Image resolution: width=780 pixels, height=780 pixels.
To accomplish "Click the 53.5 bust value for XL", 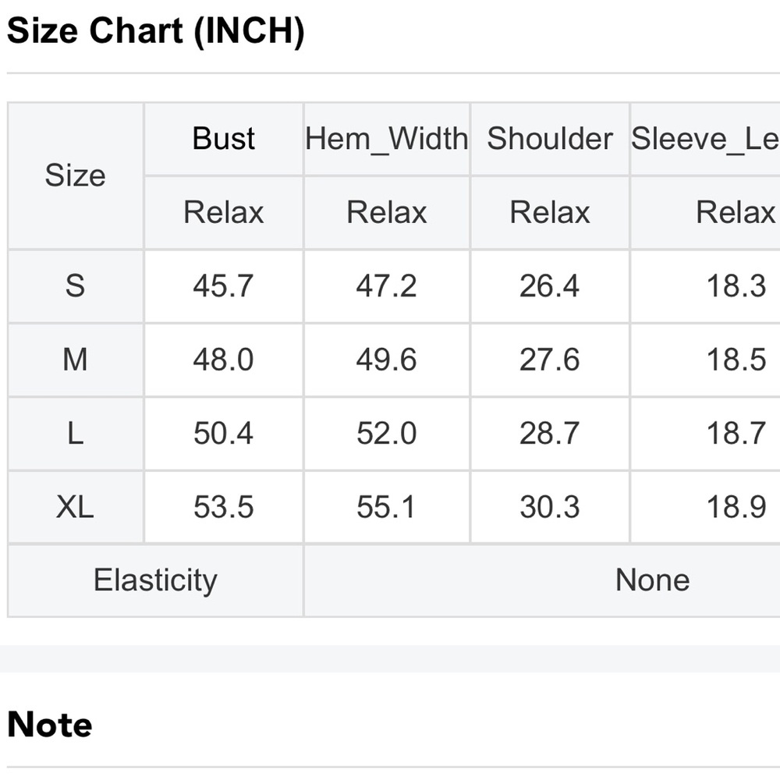I will [223, 508].
